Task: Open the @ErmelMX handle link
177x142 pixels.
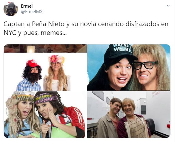Action: [x=32, y=12]
